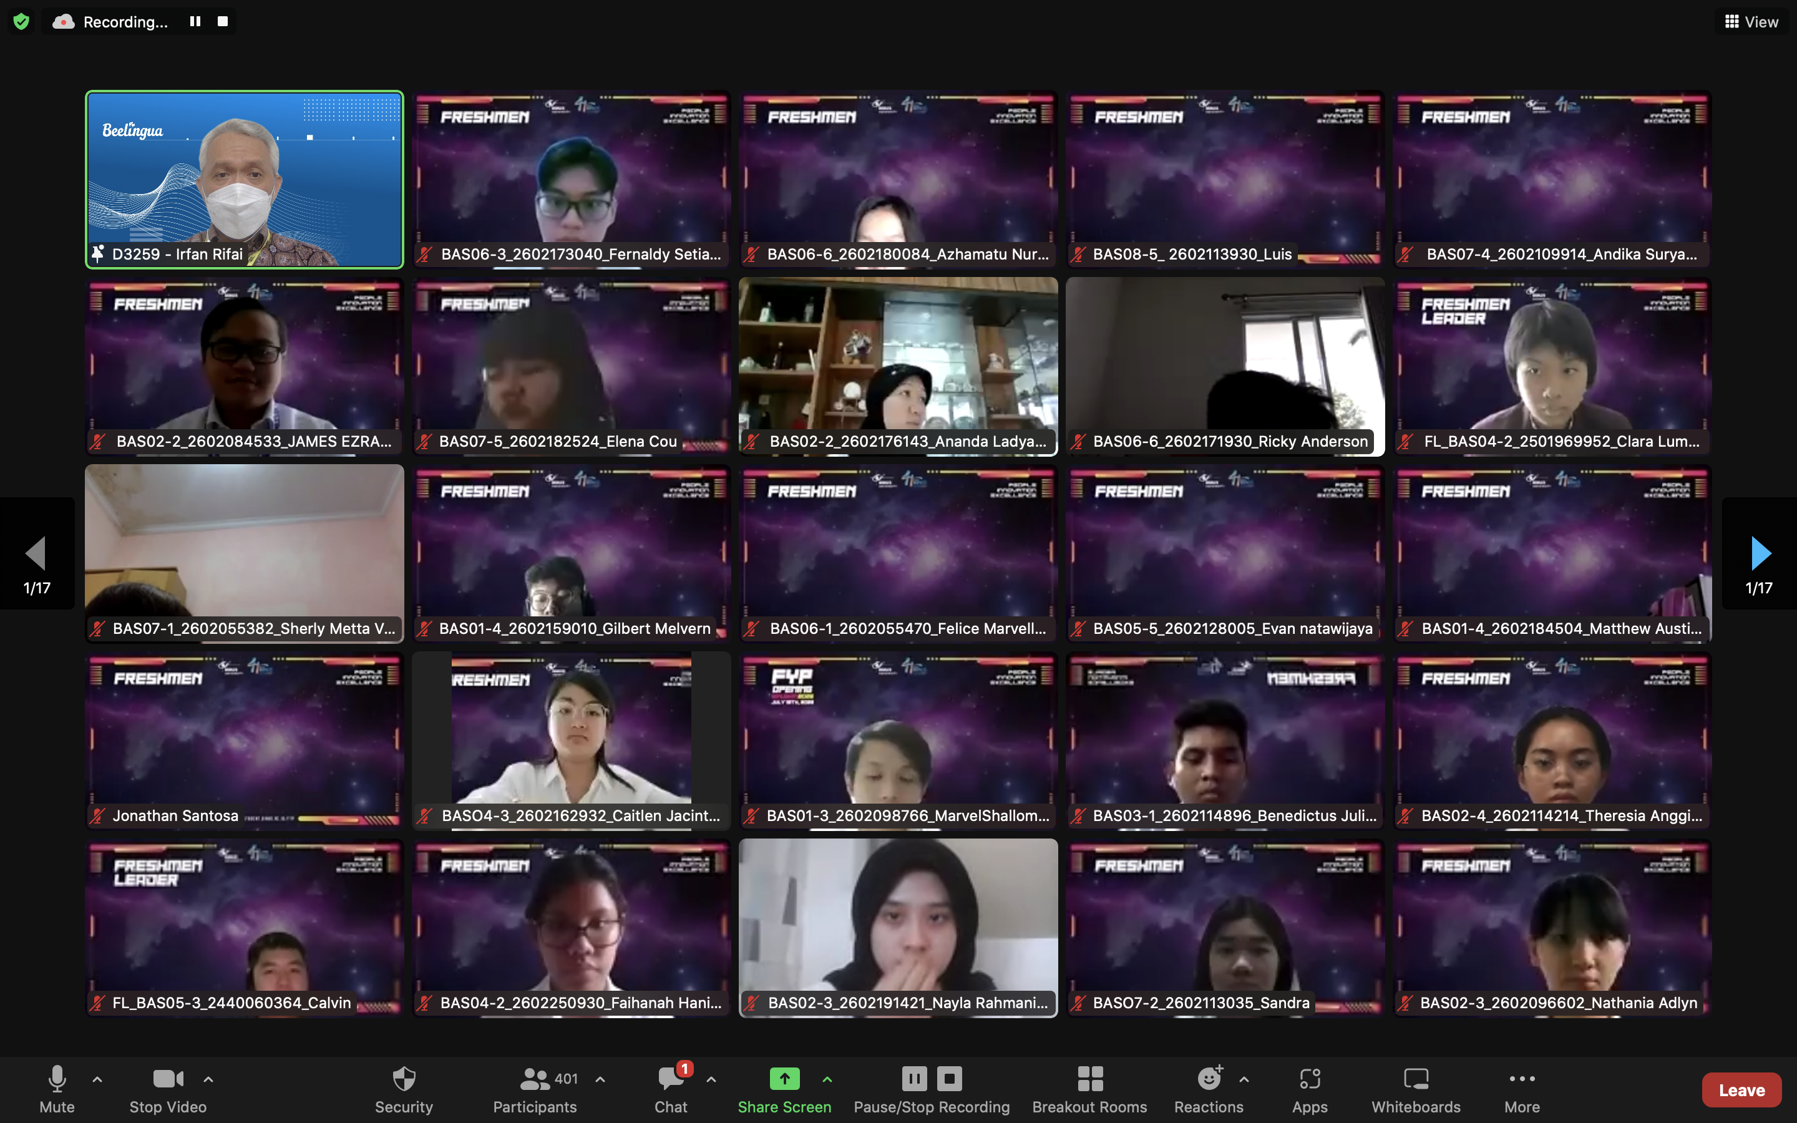This screenshot has width=1797, height=1123.
Task: Open the Chat panel
Action: [x=670, y=1079]
